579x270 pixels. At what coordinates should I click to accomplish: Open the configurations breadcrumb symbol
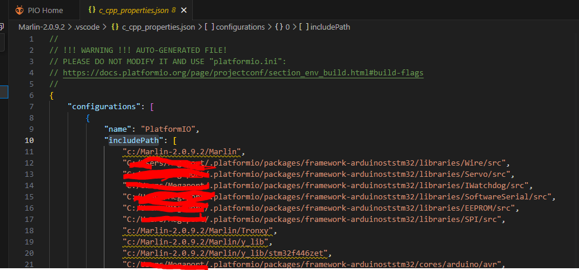pyautogui.click(x=235, y=27)
